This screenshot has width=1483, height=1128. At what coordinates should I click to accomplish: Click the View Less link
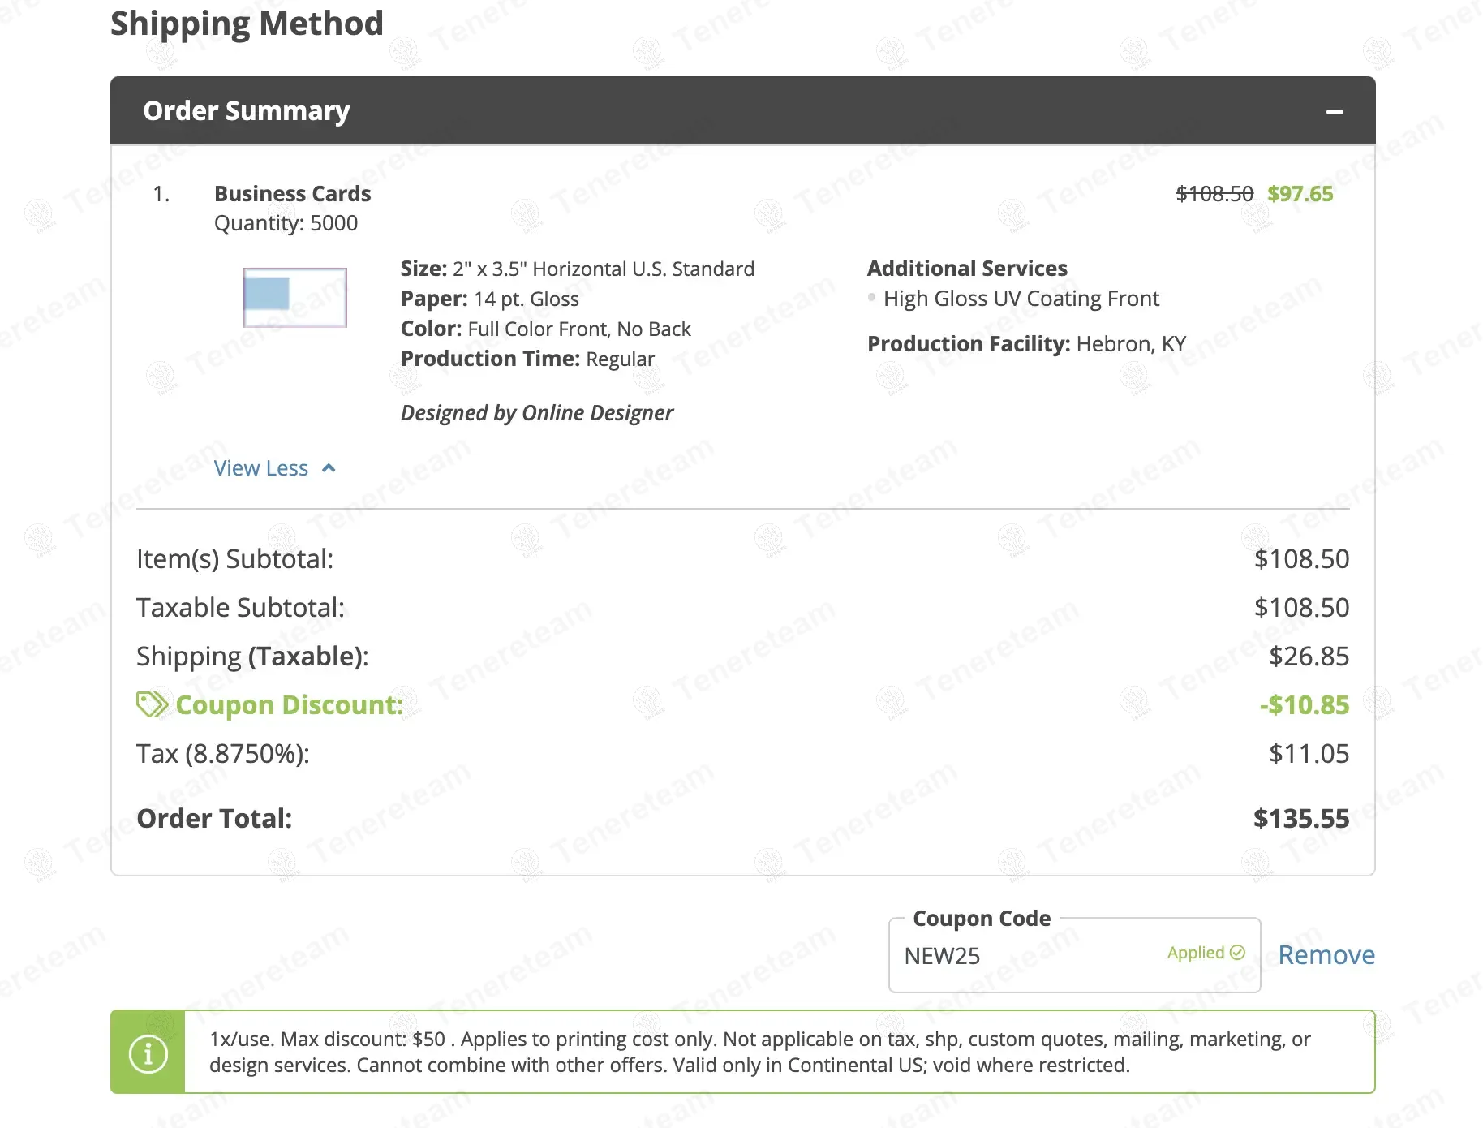pos(261,468)
